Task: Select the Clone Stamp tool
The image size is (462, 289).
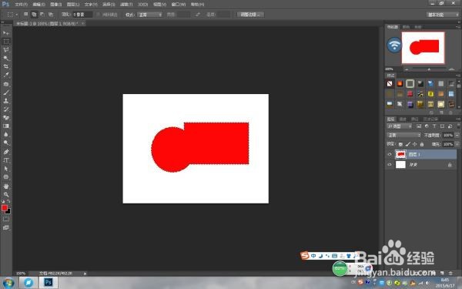Action: pyautogui.click(x=6, y=101)
